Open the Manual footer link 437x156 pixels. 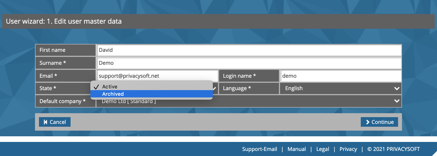point(297,149)
